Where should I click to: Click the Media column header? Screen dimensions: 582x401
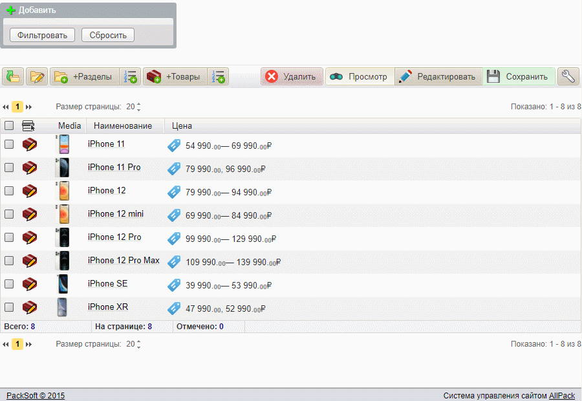[x=69, y=126]
